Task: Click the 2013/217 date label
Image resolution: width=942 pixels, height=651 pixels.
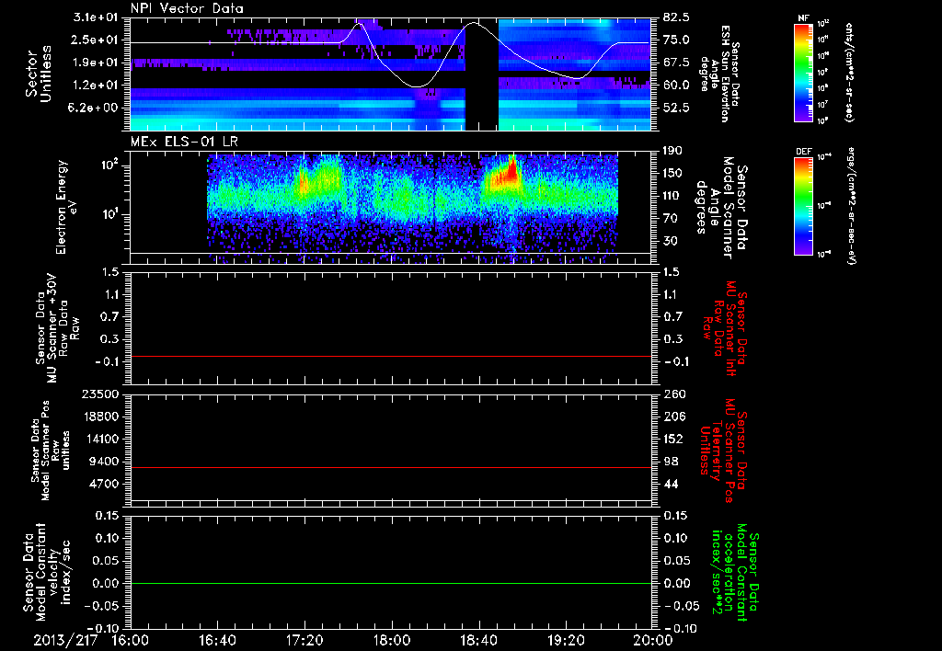Action: click(65, 640)
